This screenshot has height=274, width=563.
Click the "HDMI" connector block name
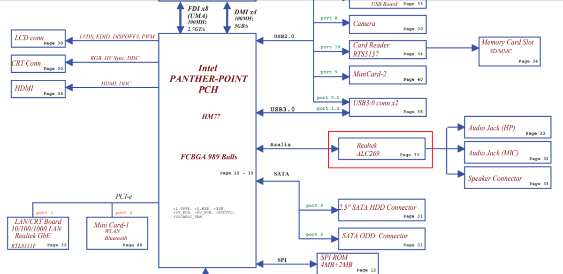tap(24, 88)
